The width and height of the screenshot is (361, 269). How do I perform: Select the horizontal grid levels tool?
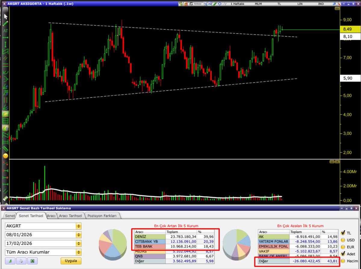(x=6, y=121)
